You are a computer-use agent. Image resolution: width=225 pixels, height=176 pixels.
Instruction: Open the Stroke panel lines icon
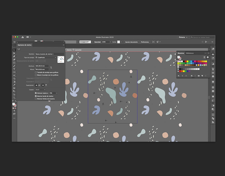(213, 72)
